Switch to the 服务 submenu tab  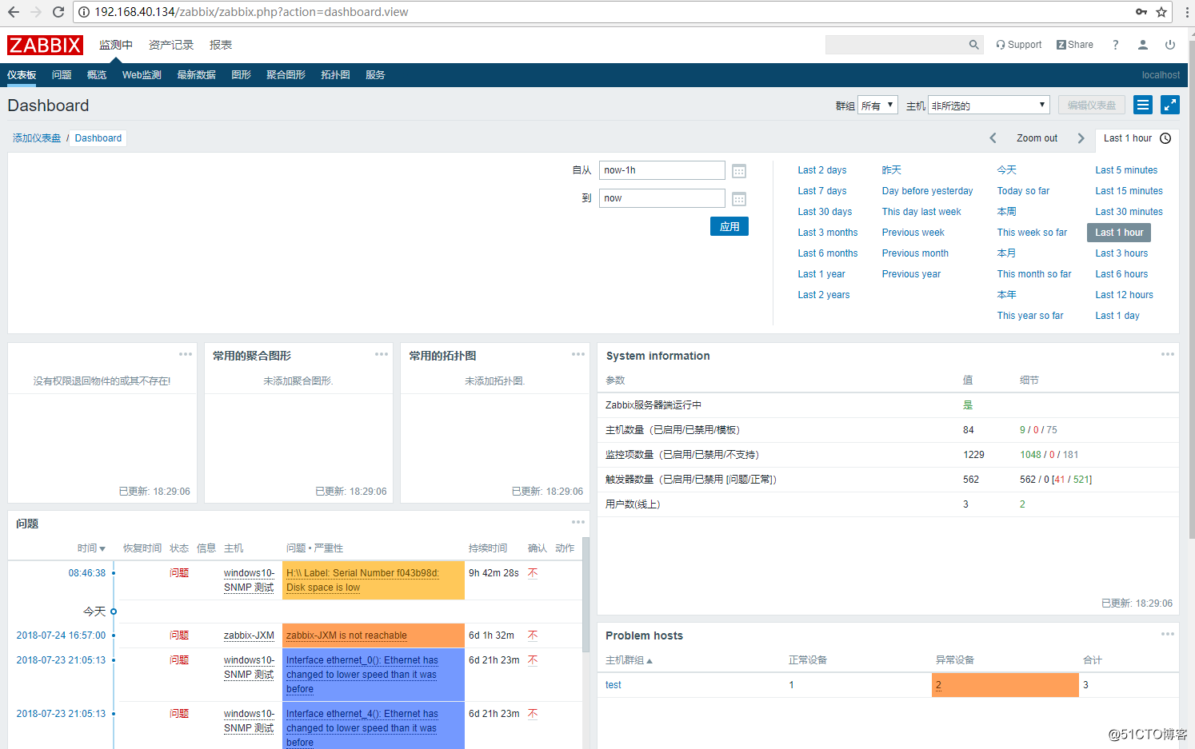(375, 75)
